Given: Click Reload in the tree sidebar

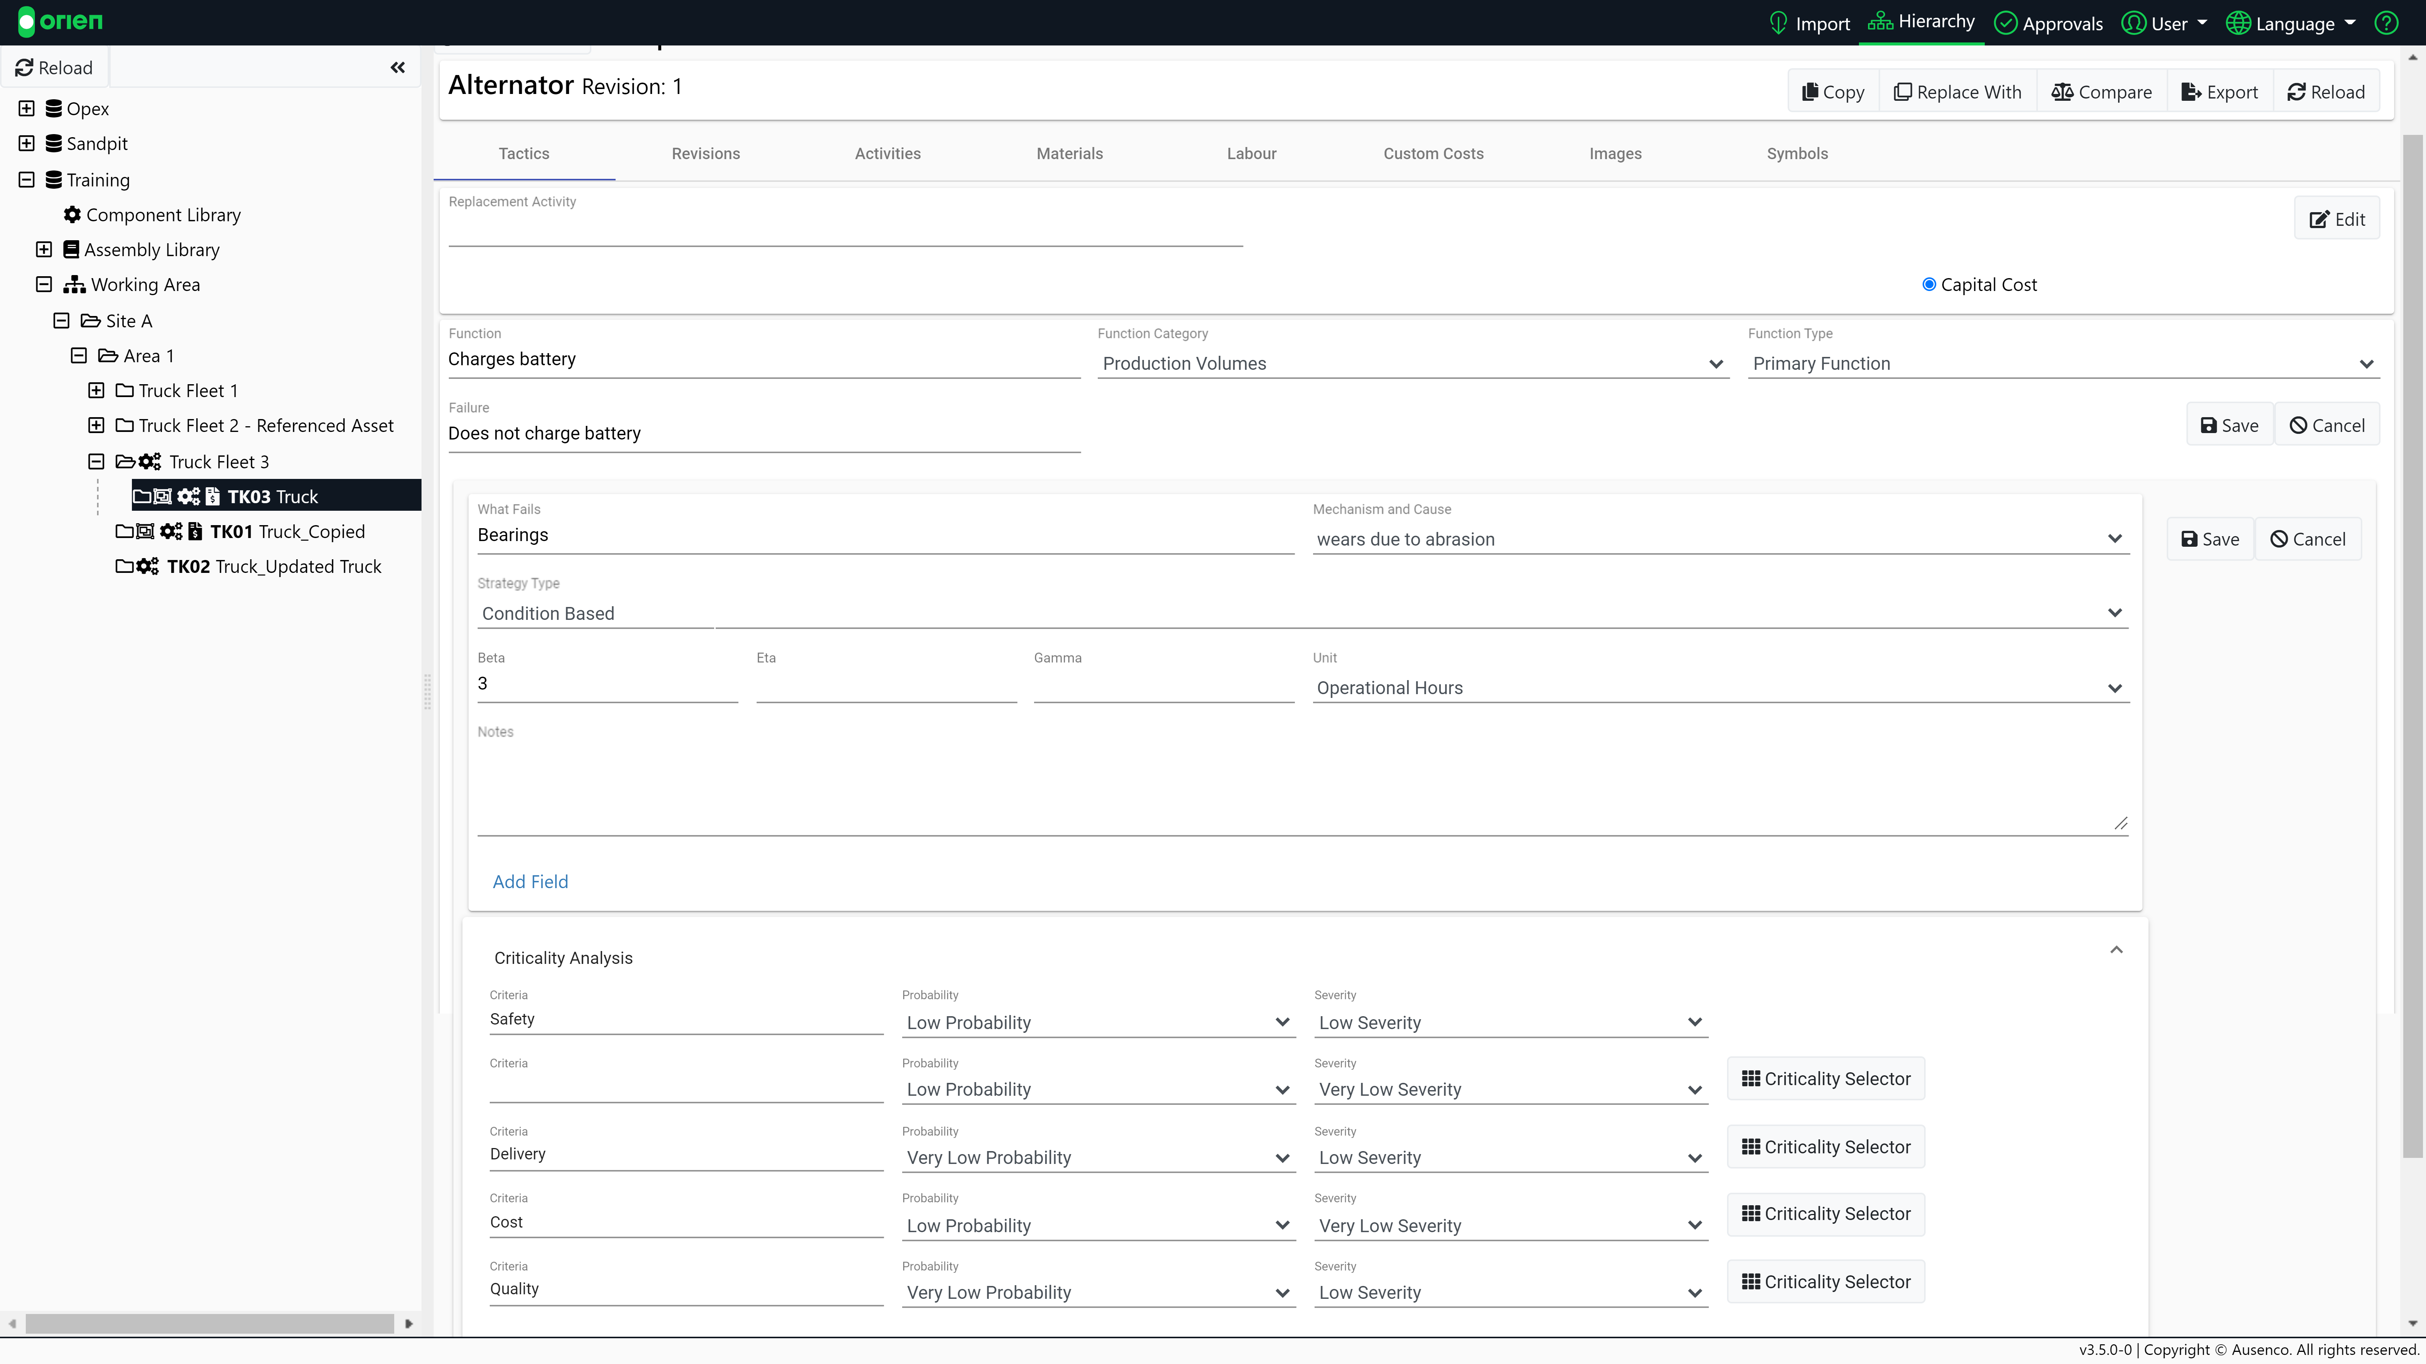Looking at the screenshot, I should pyautogui.click(x=54, y=68).
